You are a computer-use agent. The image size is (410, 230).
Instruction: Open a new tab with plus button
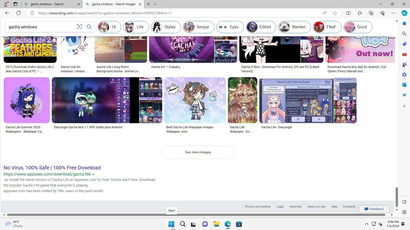tap(148, 4)
